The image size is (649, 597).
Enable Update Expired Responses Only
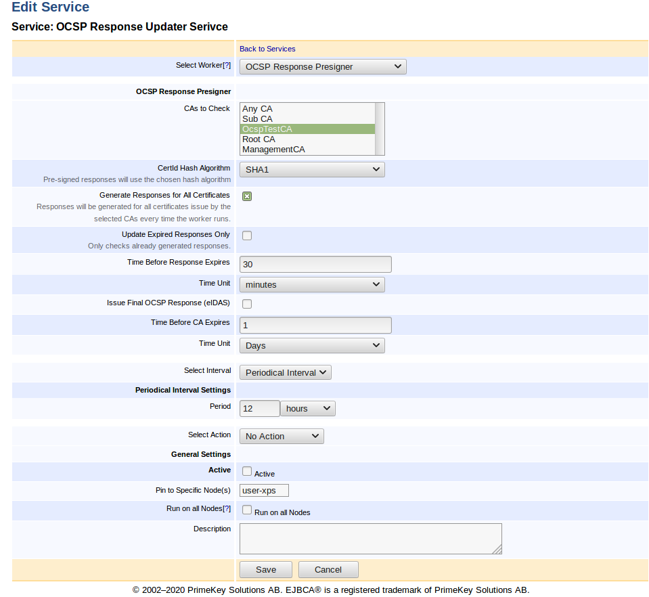246,235
